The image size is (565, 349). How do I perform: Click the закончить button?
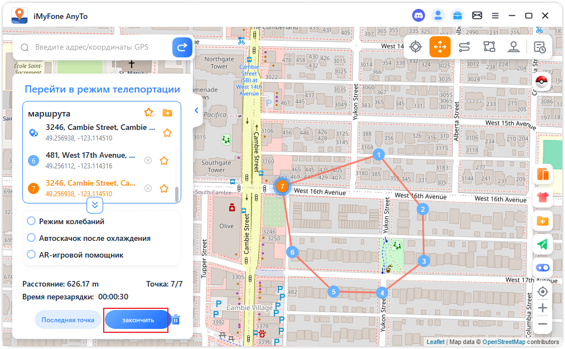click(x=138, y=320)
